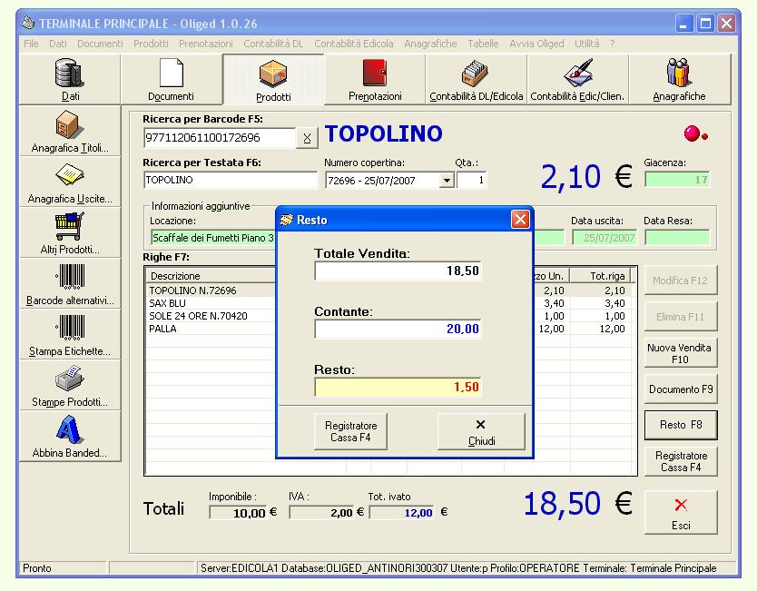Click the Nuova Vendita F10 button
757x591 pixels.
click(681, 353)
